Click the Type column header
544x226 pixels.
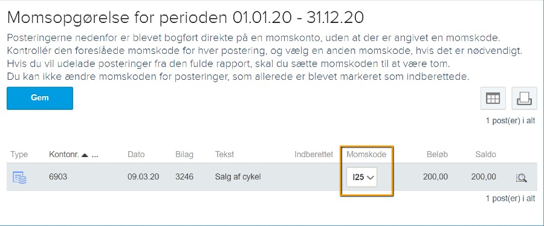[19, 155]
